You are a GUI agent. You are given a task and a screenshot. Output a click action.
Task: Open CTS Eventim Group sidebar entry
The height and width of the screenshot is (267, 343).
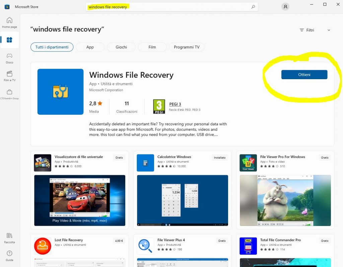click(x=9, y=94)
